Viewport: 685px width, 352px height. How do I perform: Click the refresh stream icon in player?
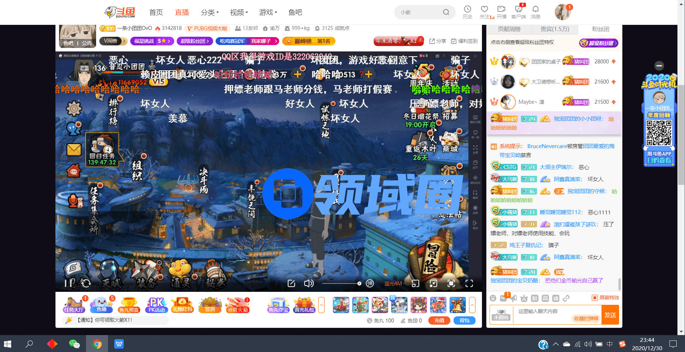[x=86, y=284]
